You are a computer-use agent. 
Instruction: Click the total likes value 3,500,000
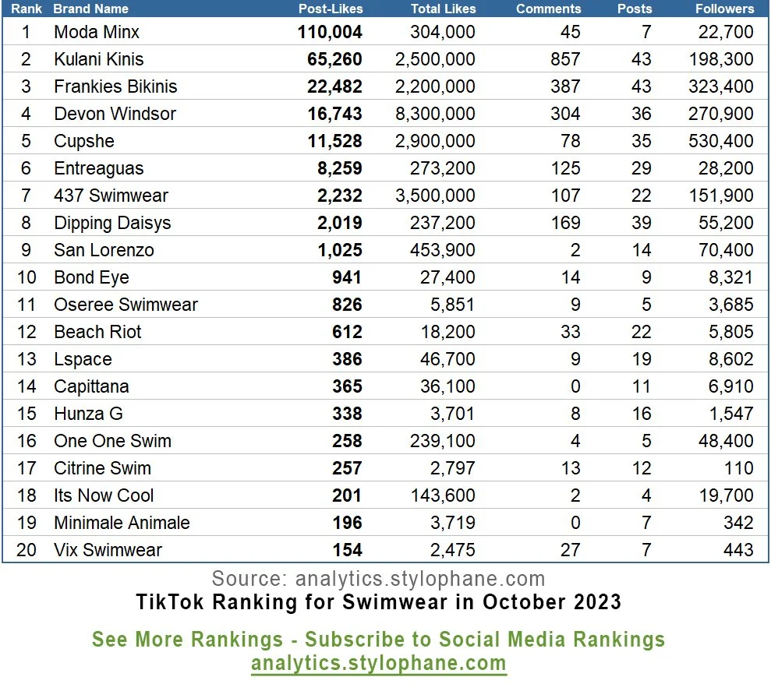pos(435,196)
